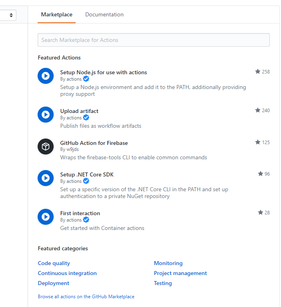
Task: Select the Deployment category link
Action: (53, 283)
